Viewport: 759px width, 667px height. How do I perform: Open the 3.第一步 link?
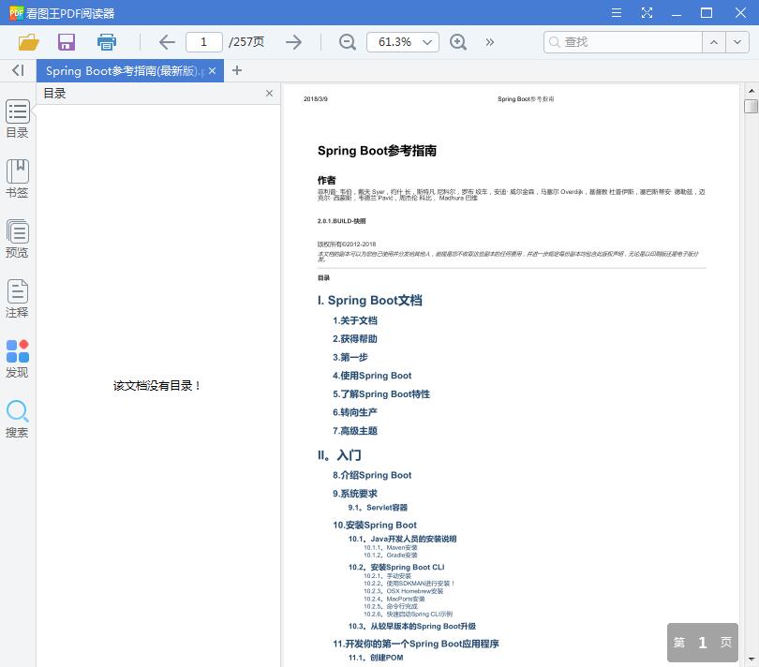click(x=350, y=357)
